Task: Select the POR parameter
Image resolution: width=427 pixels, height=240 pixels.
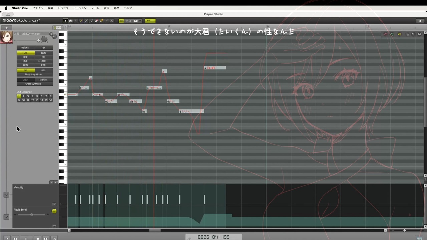Action: pyautogui.click(x=43, y=65)
